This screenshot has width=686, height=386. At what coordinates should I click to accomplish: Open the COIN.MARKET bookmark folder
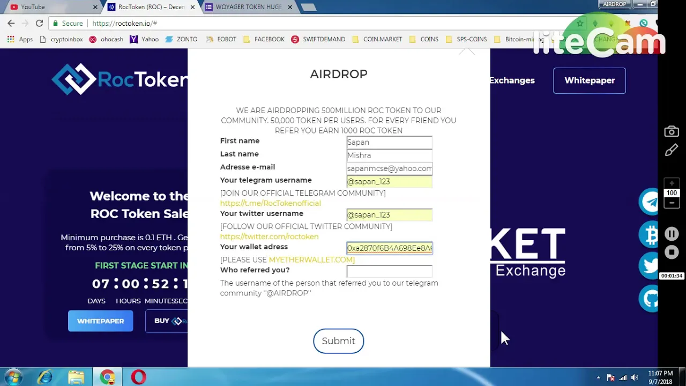click(377, 39)
